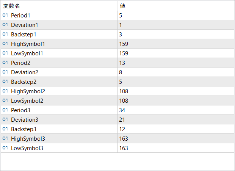Select the LowSymbol1 variable name
Screen dimensions: 235x171
[x=27, y=53]
